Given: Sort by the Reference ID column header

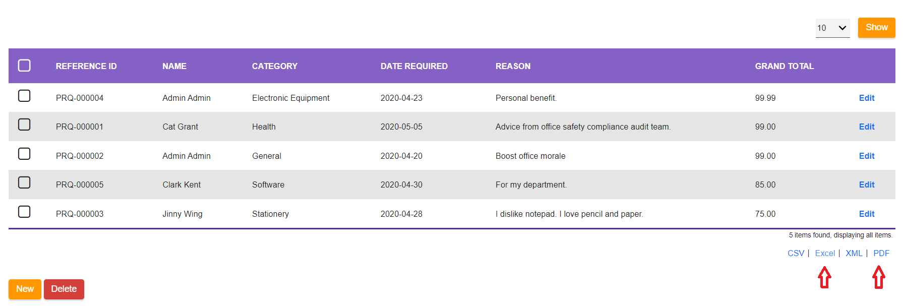Looking at the screenshot, I should pos(86,66).
